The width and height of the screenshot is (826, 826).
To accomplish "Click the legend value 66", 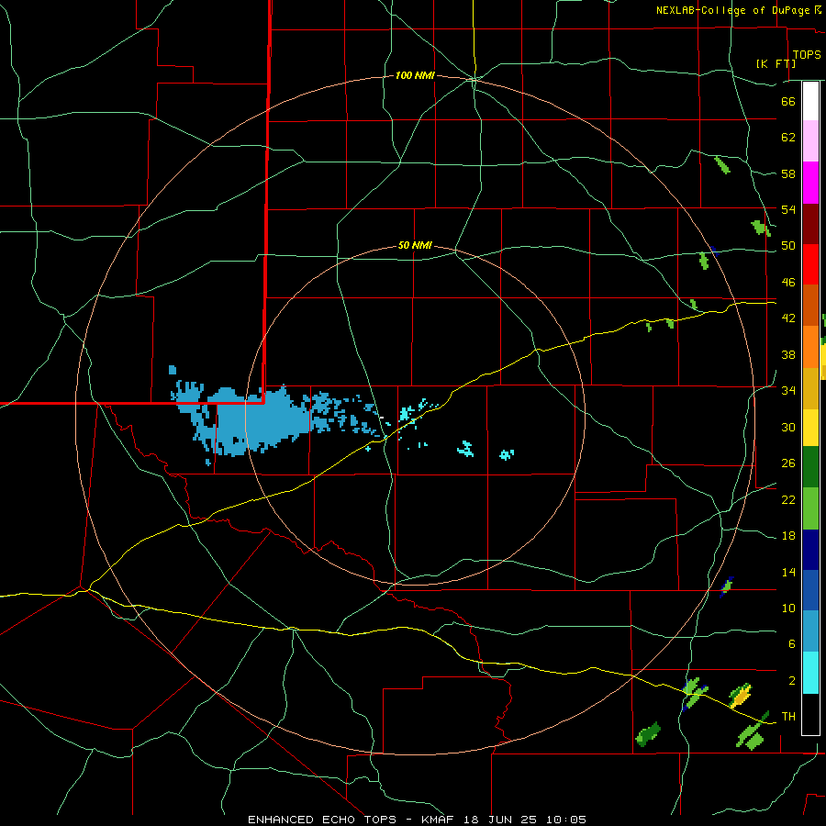I will [788, 101].
